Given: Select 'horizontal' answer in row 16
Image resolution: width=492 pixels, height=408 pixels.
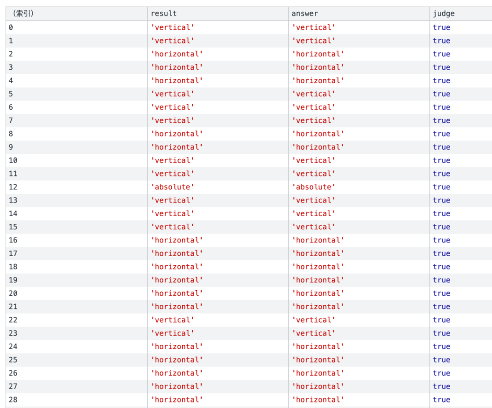Looking at the screenshot, I should tap(318, 240).
